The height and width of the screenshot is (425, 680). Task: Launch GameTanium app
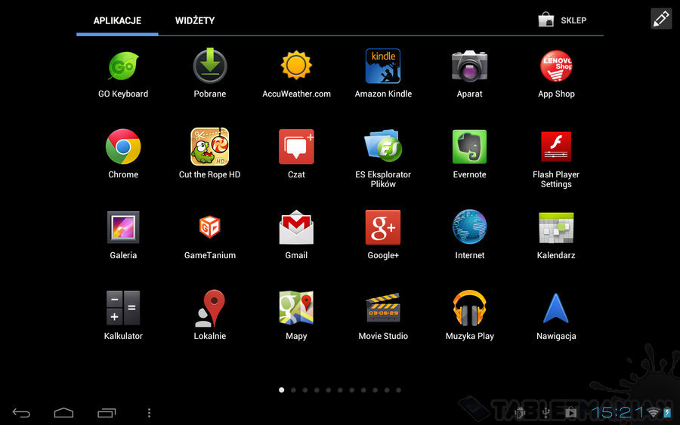[210, 227]
